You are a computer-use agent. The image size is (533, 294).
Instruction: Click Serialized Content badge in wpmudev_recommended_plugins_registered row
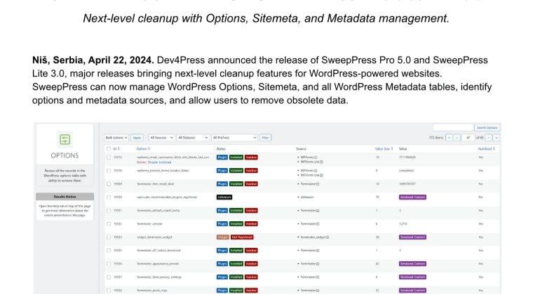(x=412, y=197)
